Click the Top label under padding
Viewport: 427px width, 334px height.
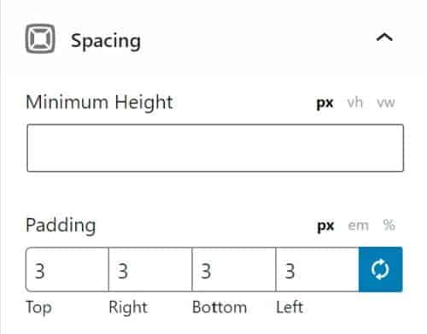pyautogui.click(x=38, y=308)
